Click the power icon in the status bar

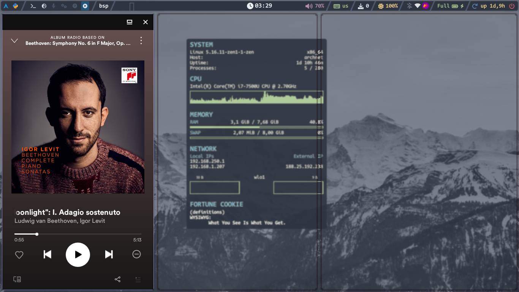(x=511, y=6)
